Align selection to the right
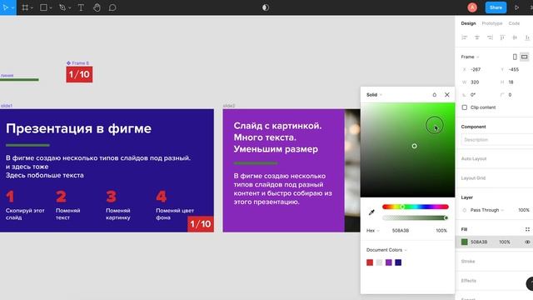Viewport: 533px width, 300px height. [x=490, y=37]
